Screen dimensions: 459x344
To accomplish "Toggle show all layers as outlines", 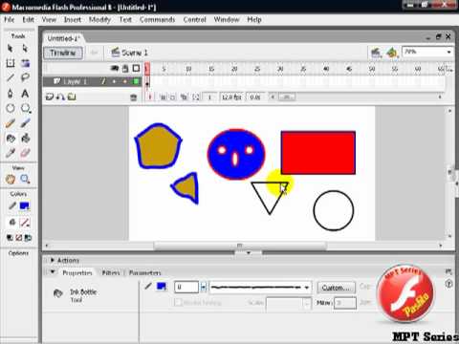I will 136,69.
